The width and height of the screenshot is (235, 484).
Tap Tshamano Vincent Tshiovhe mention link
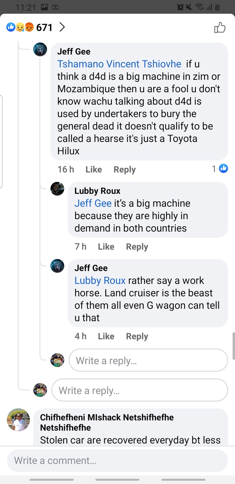(x=119, y=64)
